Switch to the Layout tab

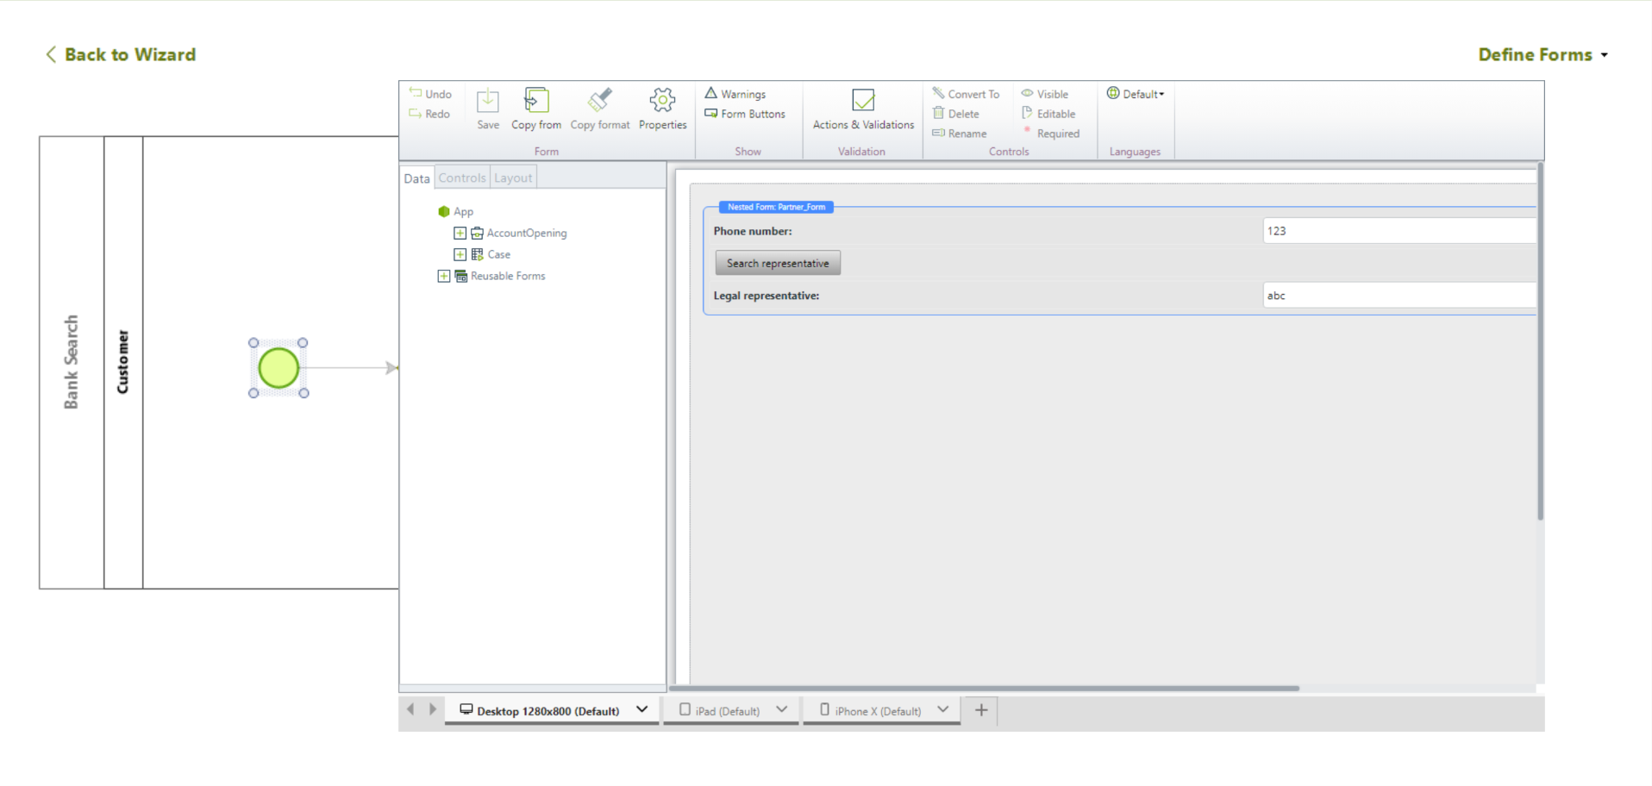[513, 178]
